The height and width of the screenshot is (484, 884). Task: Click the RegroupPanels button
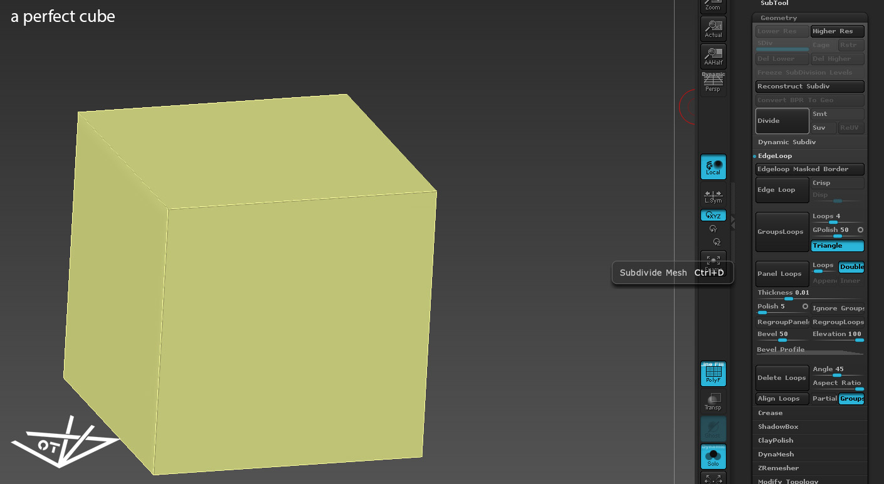(782, 322)
